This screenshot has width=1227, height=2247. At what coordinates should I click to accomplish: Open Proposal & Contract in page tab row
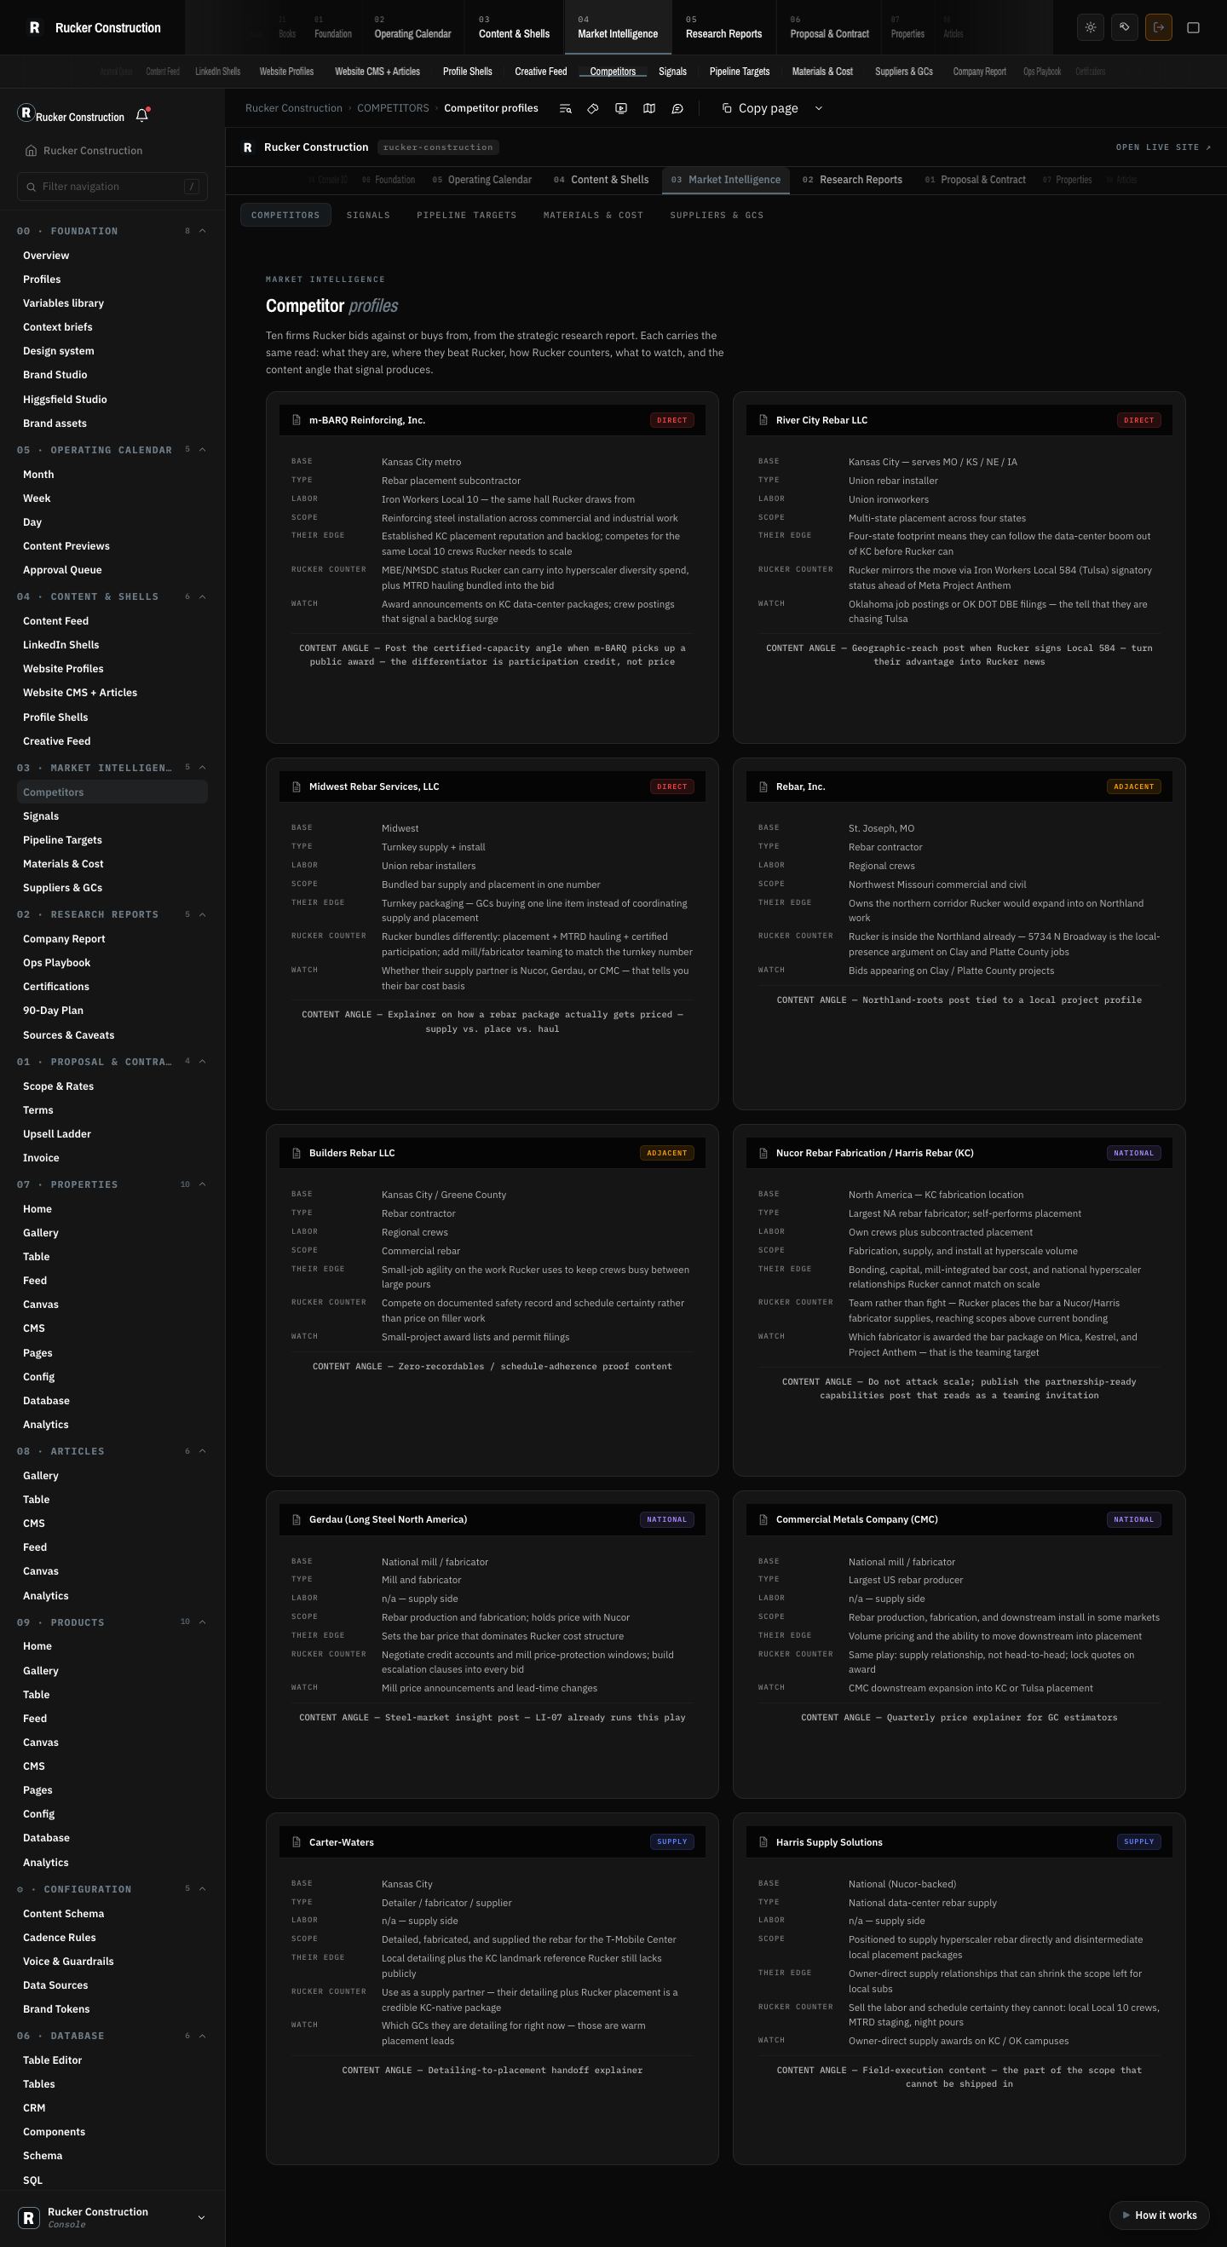(x=975, y=180)
